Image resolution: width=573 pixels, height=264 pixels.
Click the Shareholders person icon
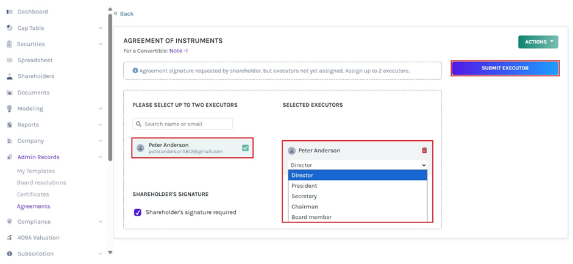point(10,76)
